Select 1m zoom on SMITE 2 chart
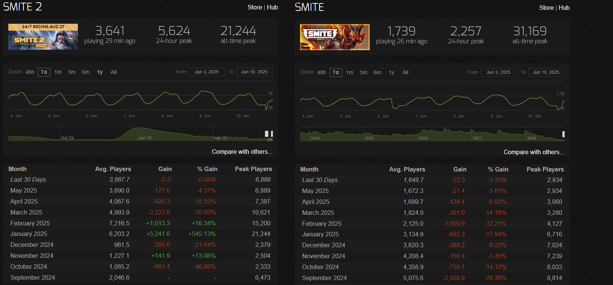This screenshot has width=613, height=285. [x=58, y=72]
